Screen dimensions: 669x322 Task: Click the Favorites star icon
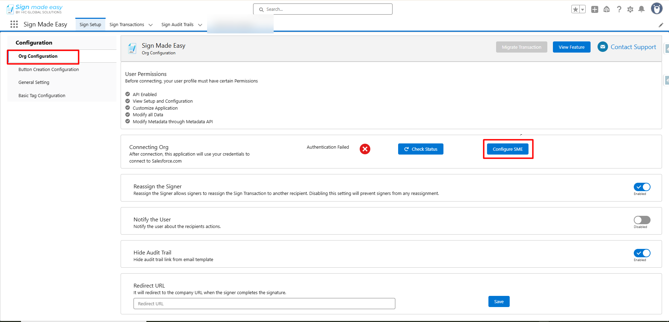[x=575, y=9]
